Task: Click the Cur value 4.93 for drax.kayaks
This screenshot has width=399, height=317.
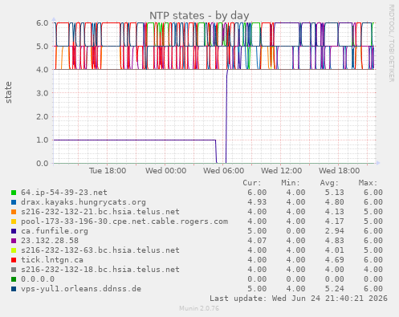Action: tap(257, 202)
